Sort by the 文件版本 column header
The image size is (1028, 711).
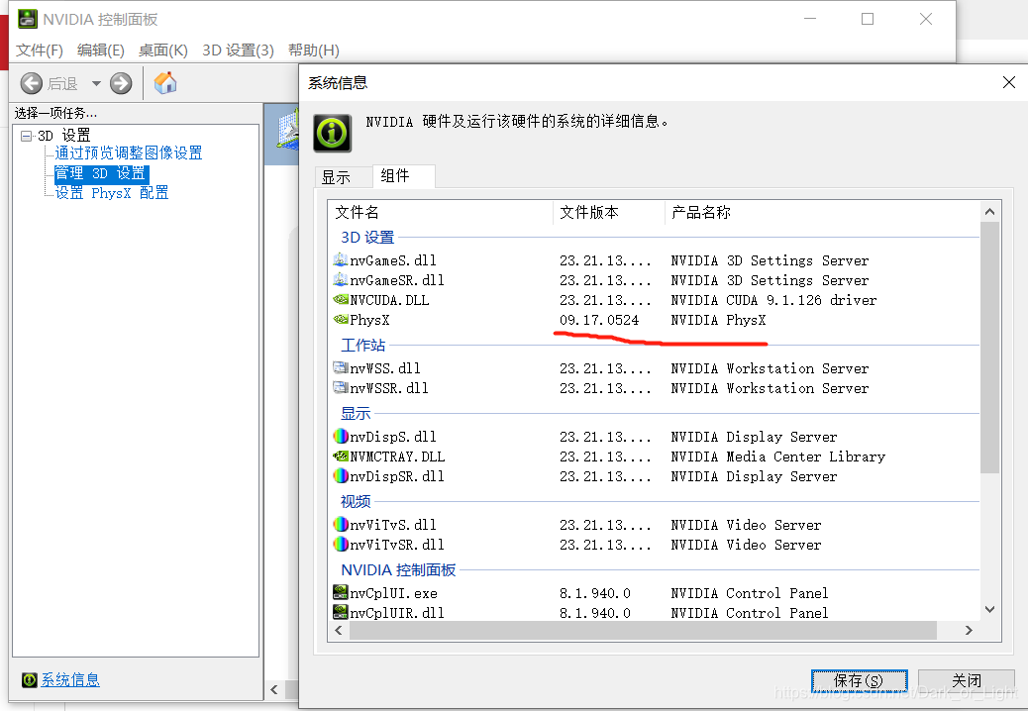[x=609, y=212]
